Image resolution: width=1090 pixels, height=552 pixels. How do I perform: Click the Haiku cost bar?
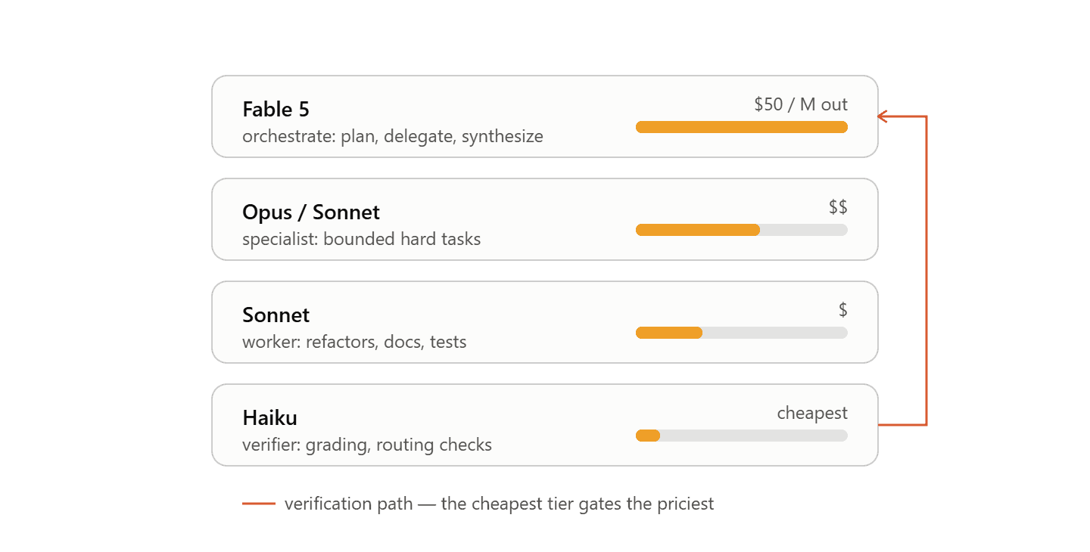pos(742,436)
